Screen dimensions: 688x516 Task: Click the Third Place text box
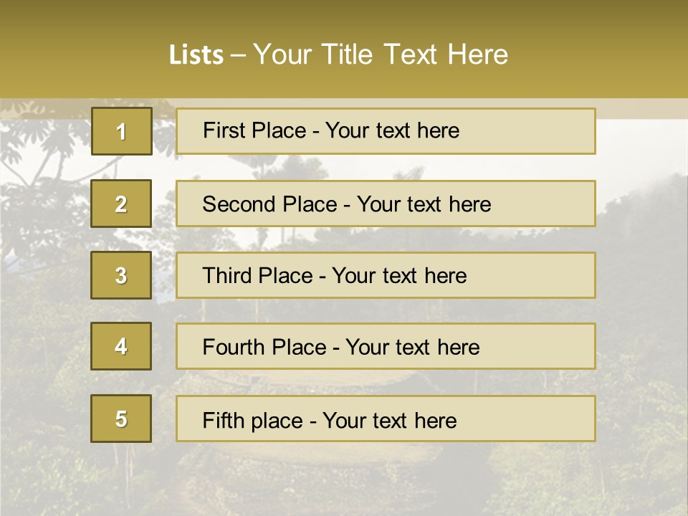[x=386, y=275]
